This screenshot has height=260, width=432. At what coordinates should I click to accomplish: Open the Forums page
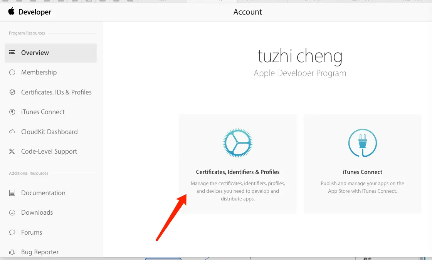pyautogui.click(x=32, y=232)
